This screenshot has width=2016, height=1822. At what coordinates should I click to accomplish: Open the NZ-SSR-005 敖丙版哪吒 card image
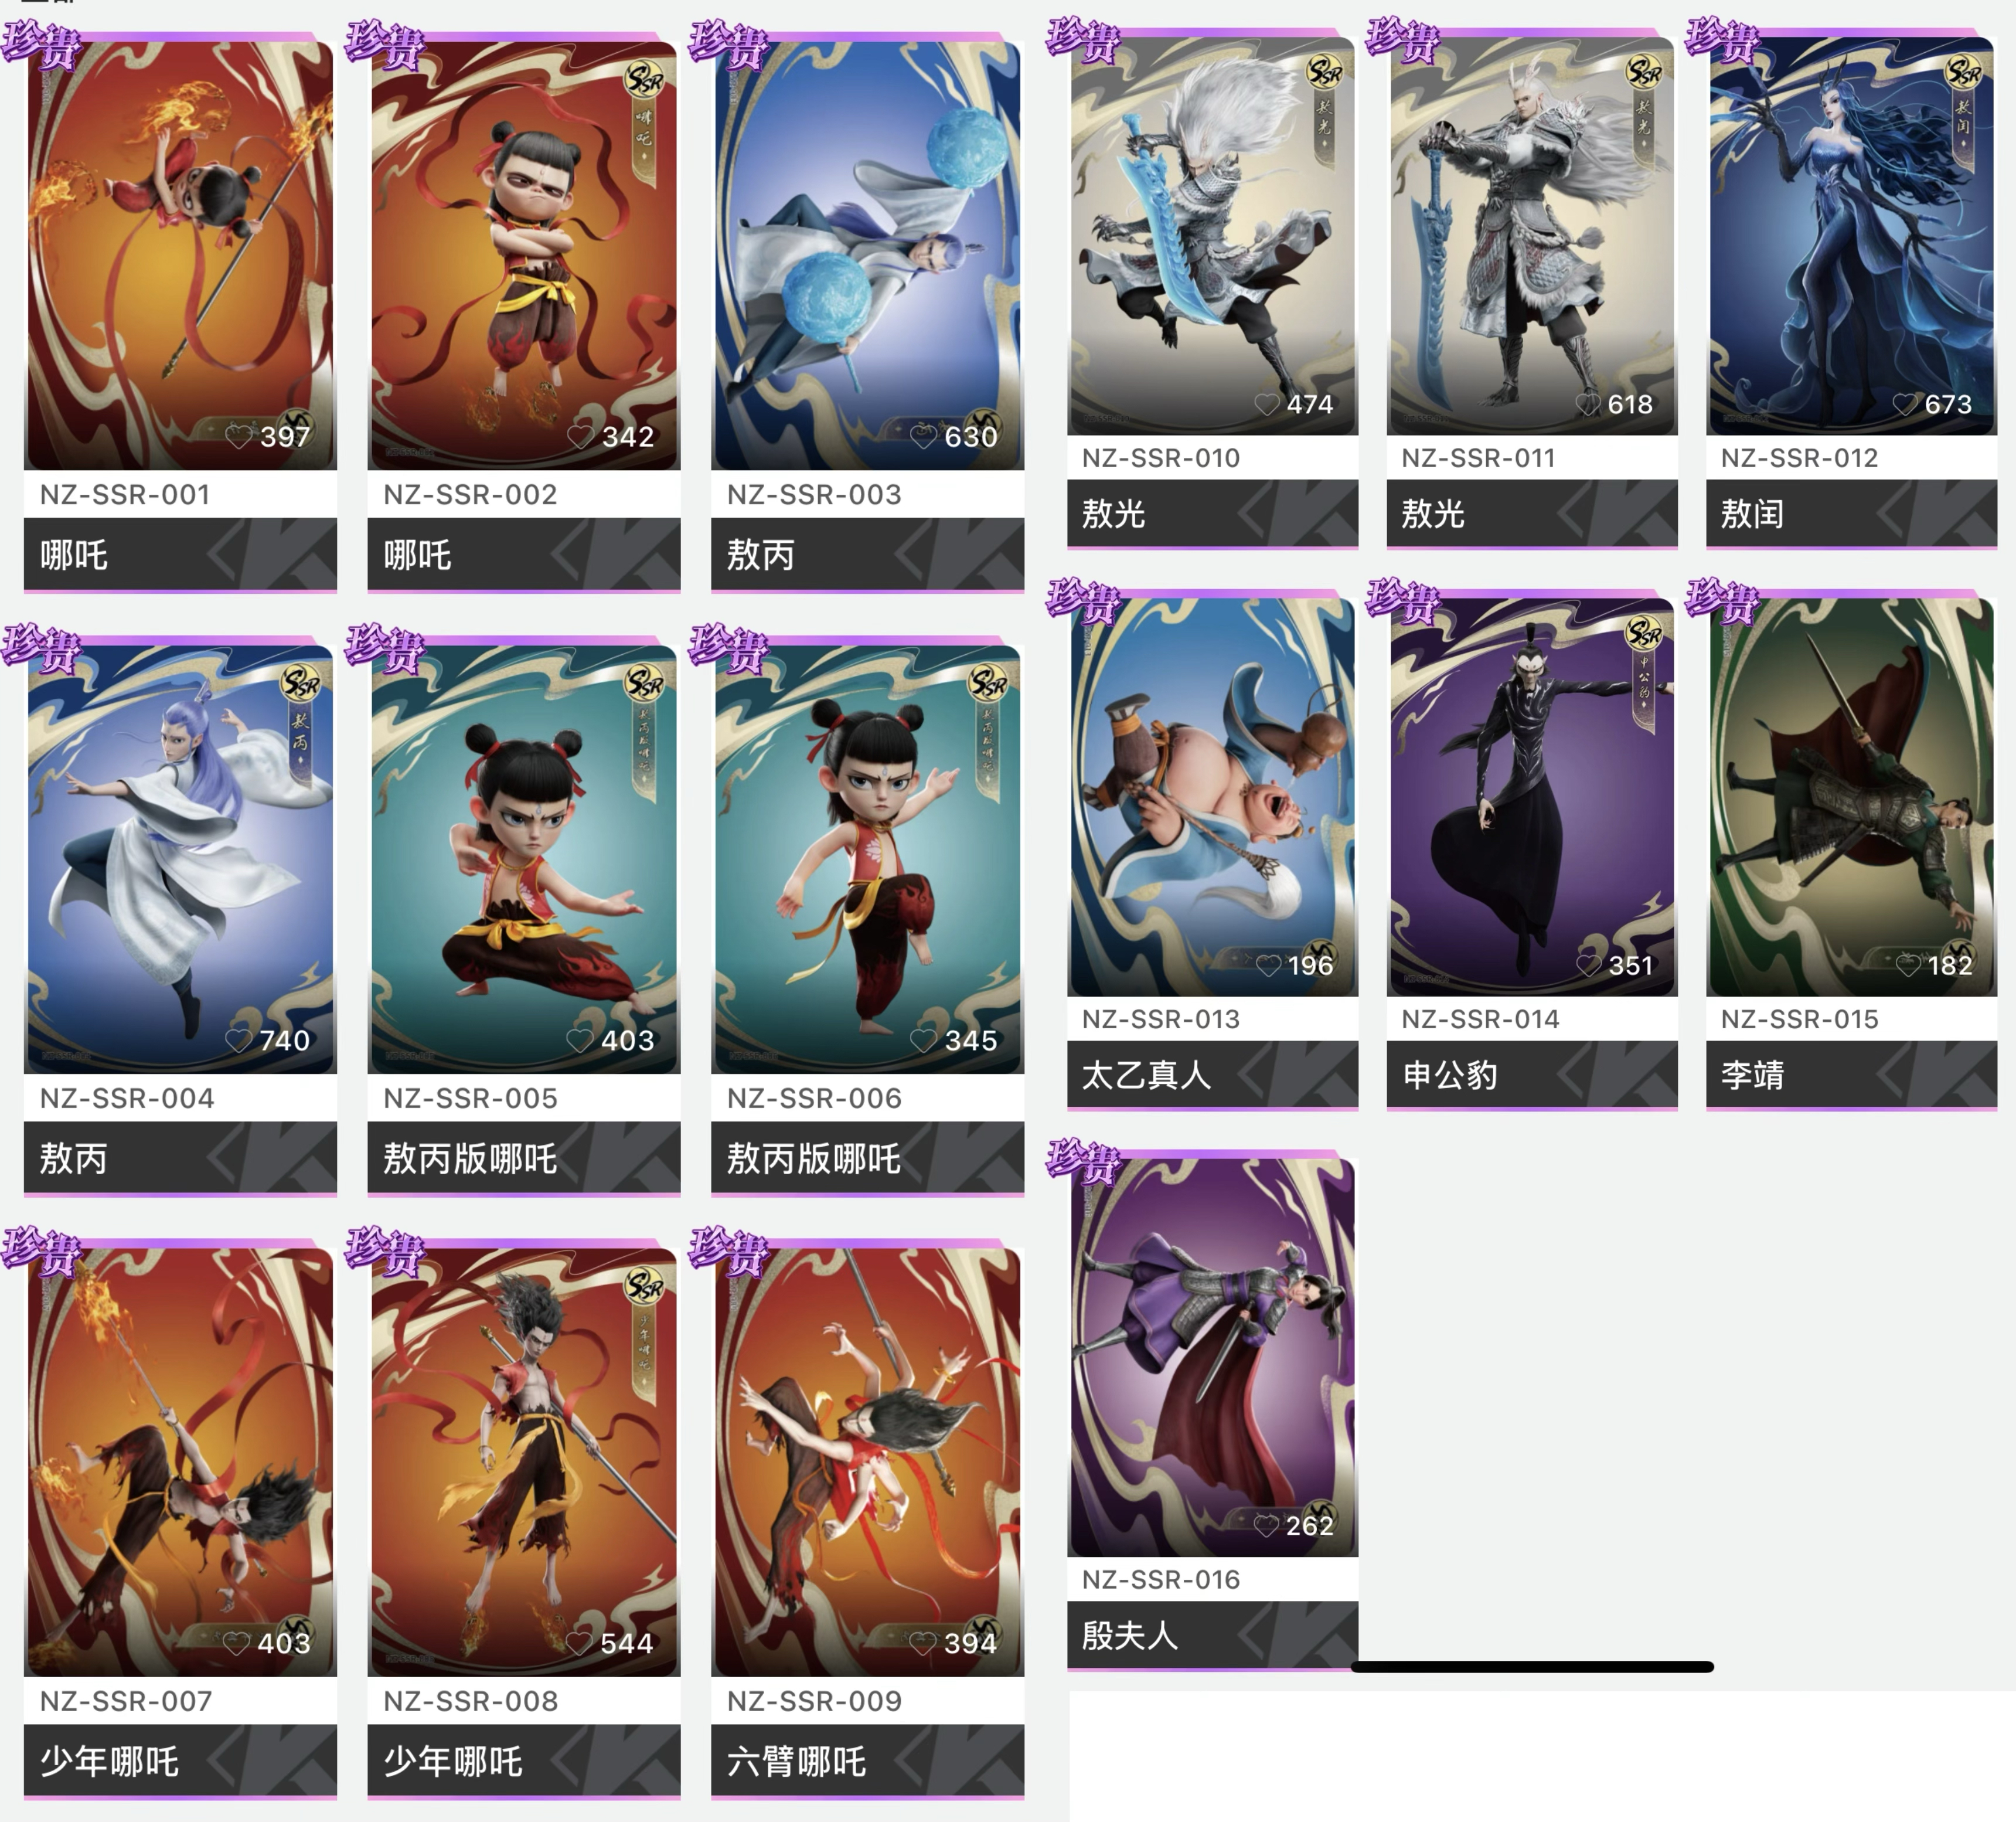tap(524, 858)
